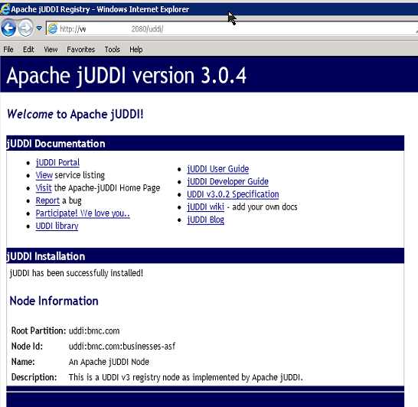The image size is (418, 407).
Task: Click the Node Information heading
Action: click(x=54, y=301)
